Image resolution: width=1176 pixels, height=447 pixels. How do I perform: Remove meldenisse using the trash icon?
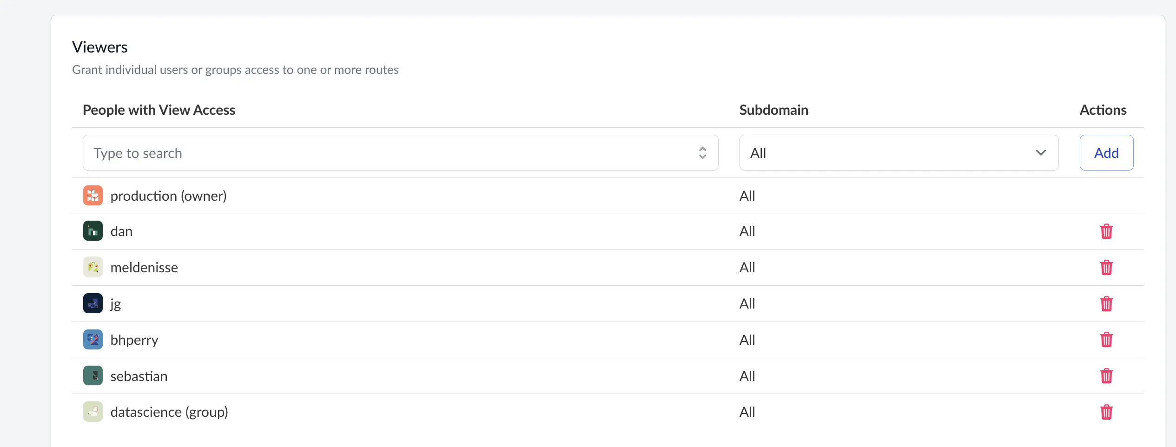click(x=1106, y=268)
